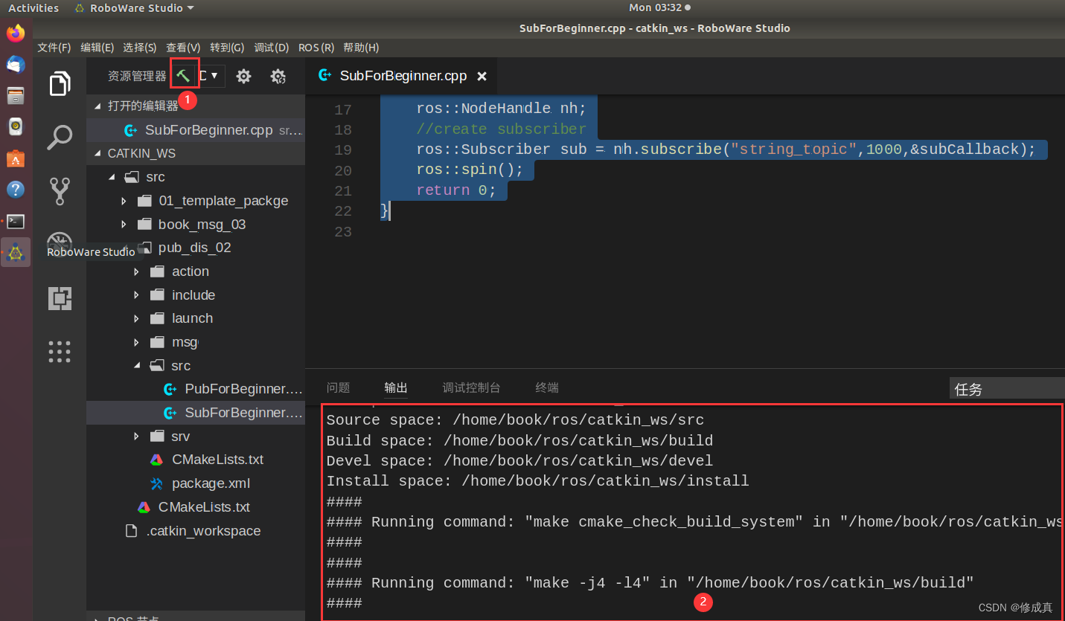
Task: Click the RoboWare Studio dock icon
Action: (x=16, y=253)
